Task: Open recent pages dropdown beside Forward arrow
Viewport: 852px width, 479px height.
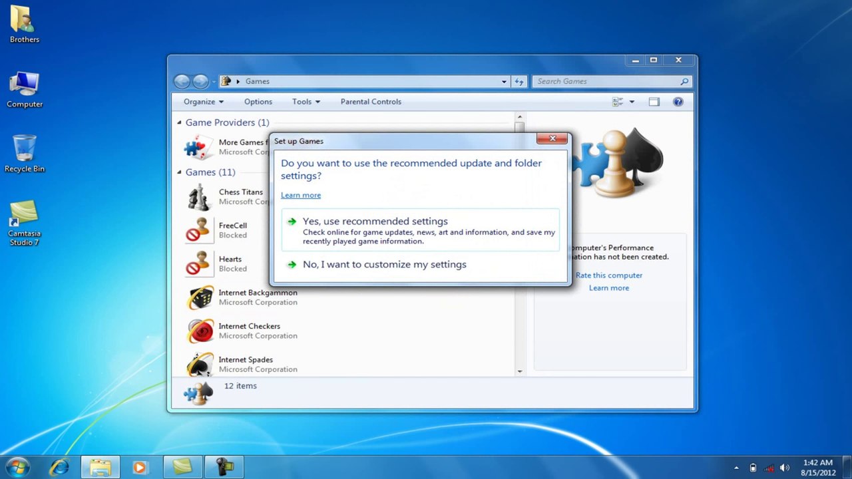Action: tap(214, 81)
